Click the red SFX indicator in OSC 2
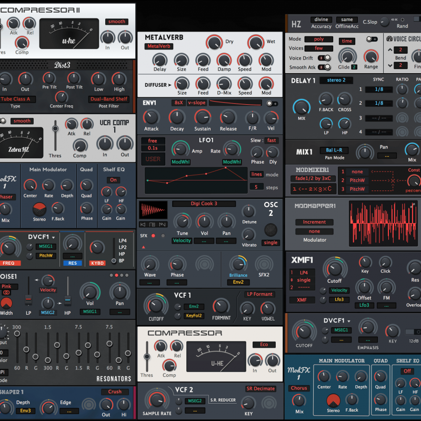The image size is (421, 421). click(153, 236)
